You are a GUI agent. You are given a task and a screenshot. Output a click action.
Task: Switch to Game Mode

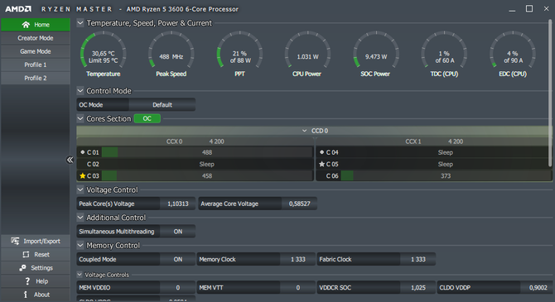[36, 51]
